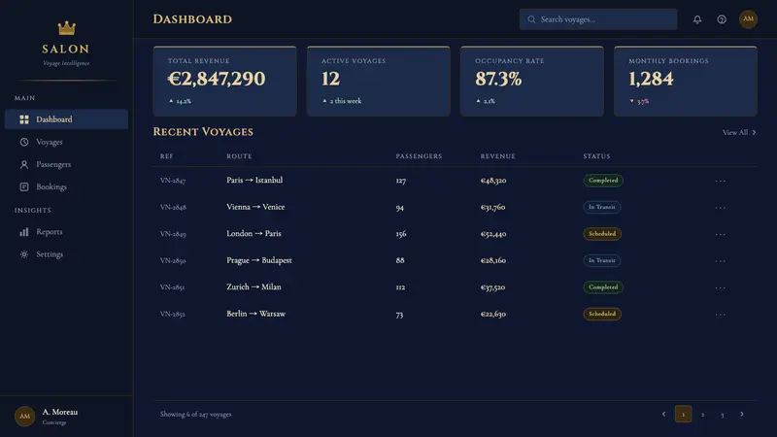Viewport: 777px width, 437px height.
Task: Click the Occupancy Rate card
Action: click(532, 82)
